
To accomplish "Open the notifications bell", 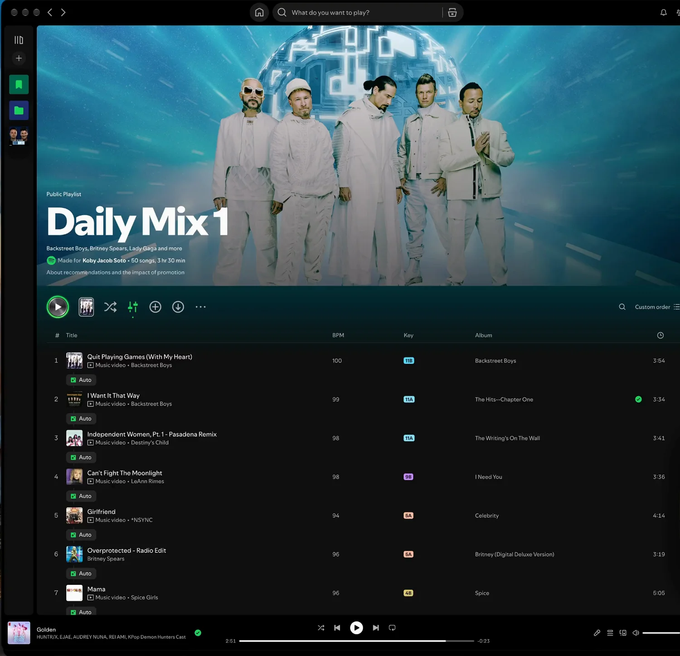I will point(663,12).
